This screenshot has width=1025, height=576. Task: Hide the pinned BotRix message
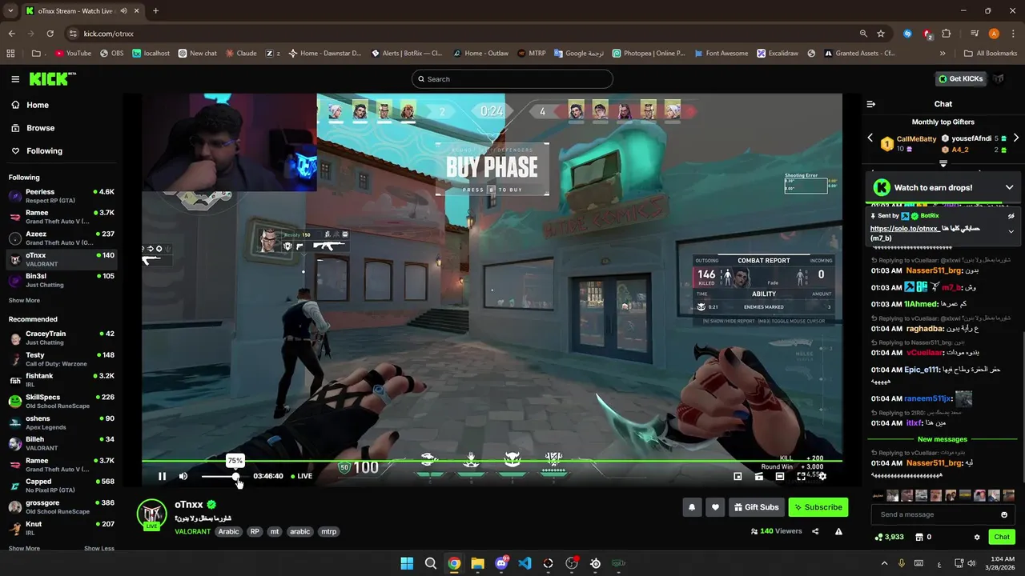point(1011,216)
